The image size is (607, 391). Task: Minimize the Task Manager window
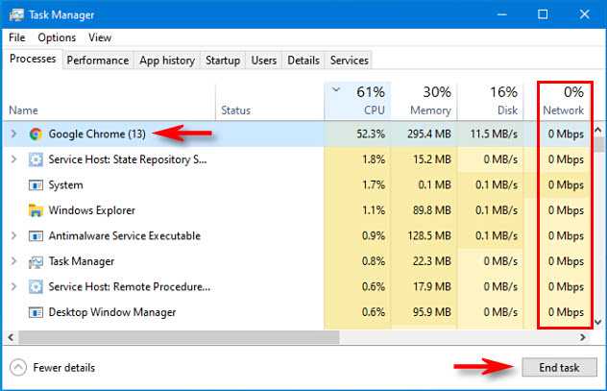tap(502, 14)
